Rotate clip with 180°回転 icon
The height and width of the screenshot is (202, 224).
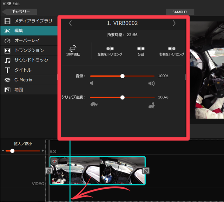click(73, 51)
